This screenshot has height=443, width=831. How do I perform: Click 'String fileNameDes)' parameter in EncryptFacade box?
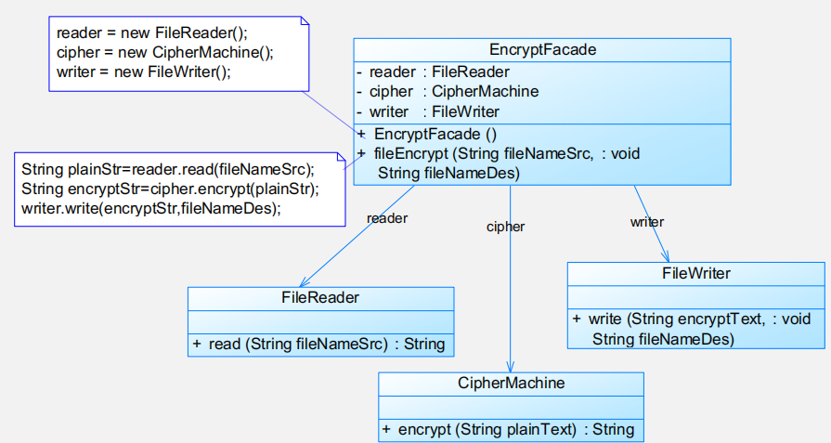point(448,174)
